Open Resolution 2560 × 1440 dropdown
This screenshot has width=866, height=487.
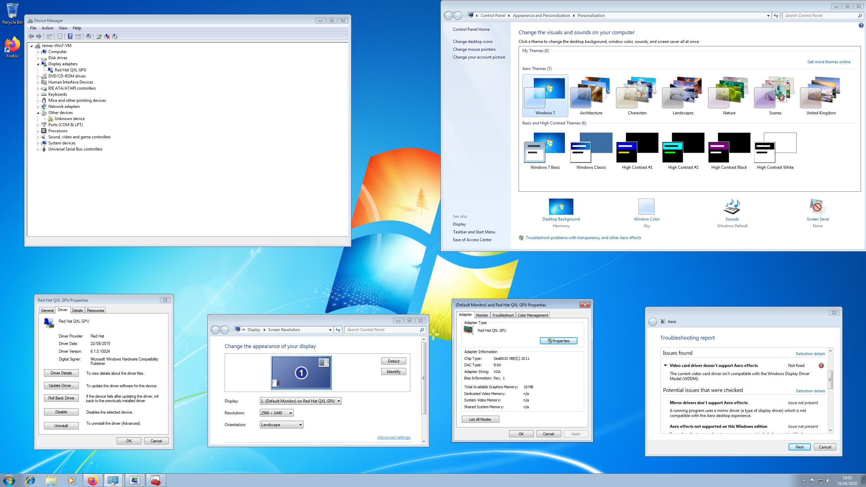coord(276,413)
